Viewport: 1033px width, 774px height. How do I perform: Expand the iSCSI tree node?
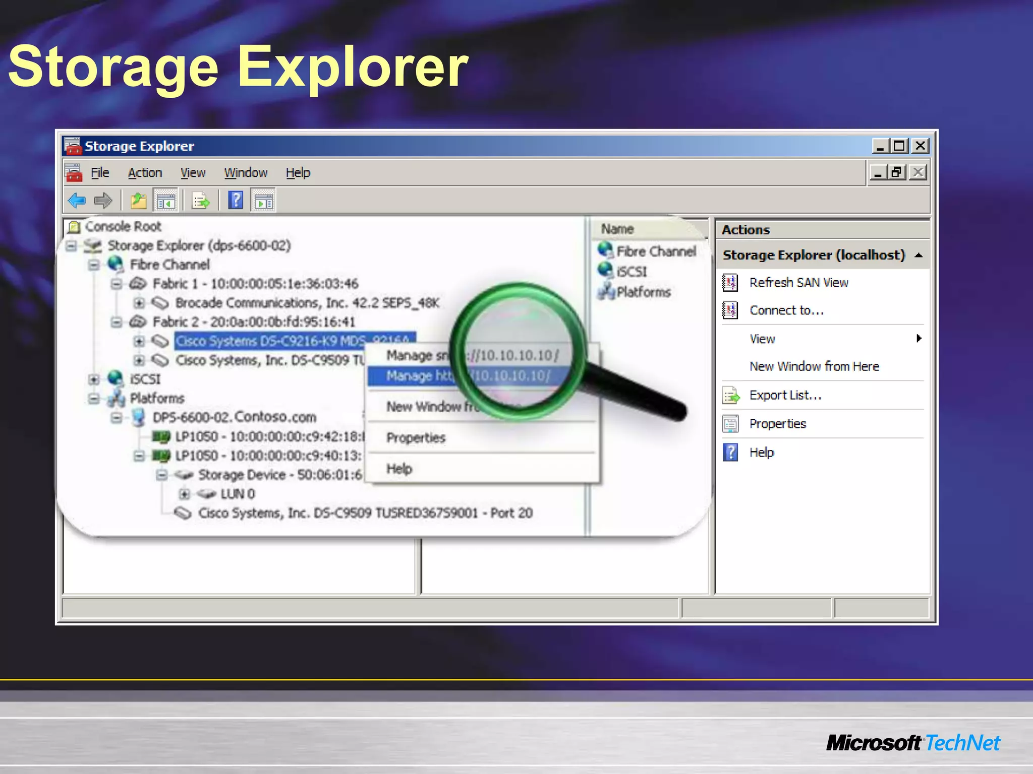click(94, 379)
